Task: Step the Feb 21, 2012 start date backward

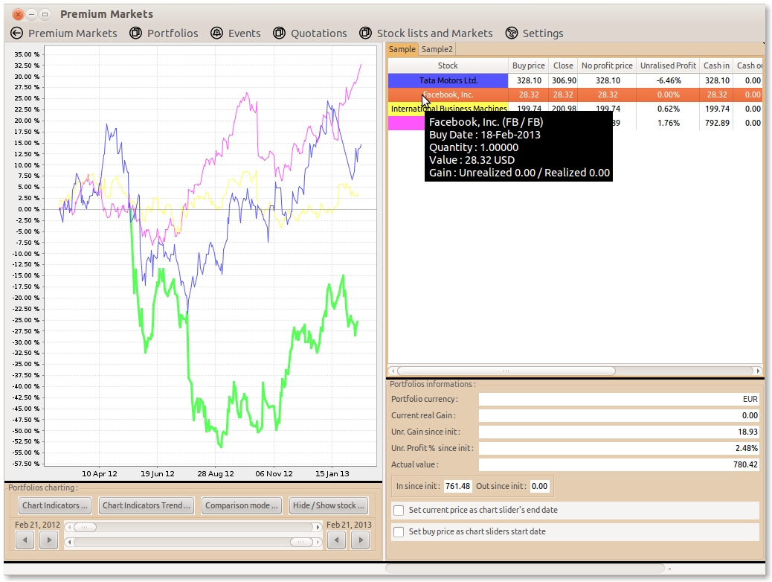Action: coord(25,540)
